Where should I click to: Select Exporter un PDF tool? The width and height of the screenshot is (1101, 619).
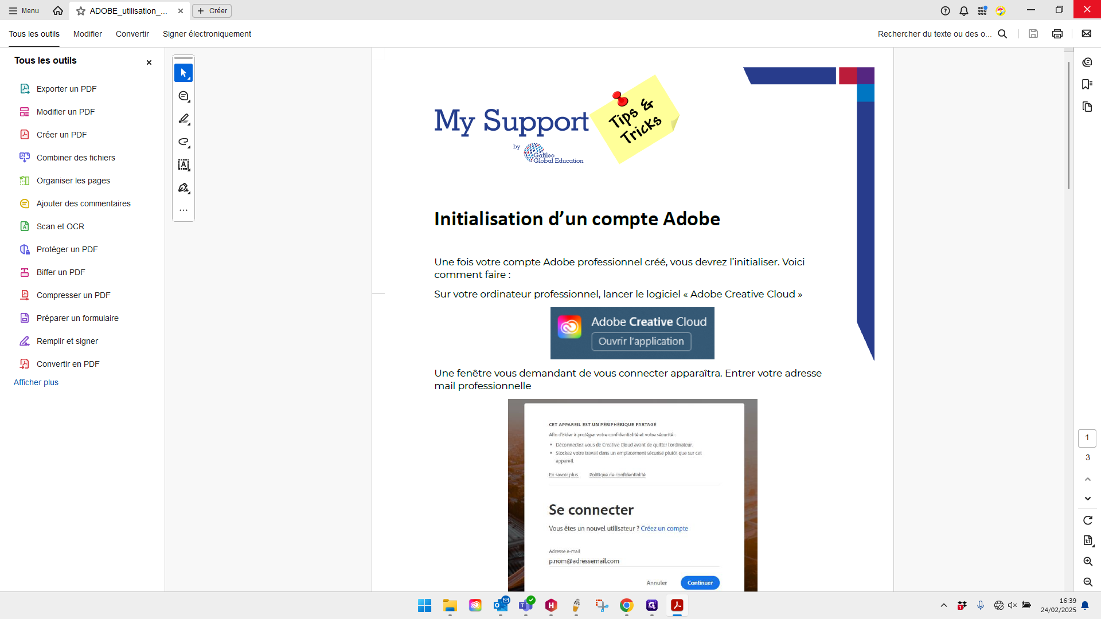67,89
